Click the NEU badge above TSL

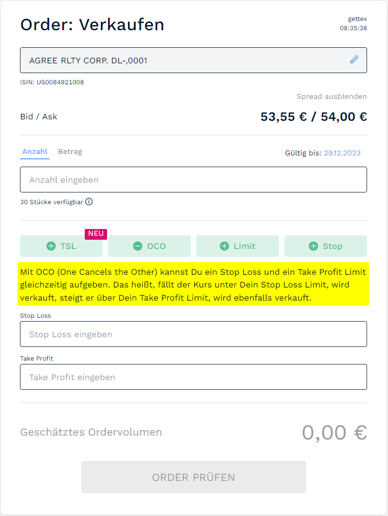(96, 234)
